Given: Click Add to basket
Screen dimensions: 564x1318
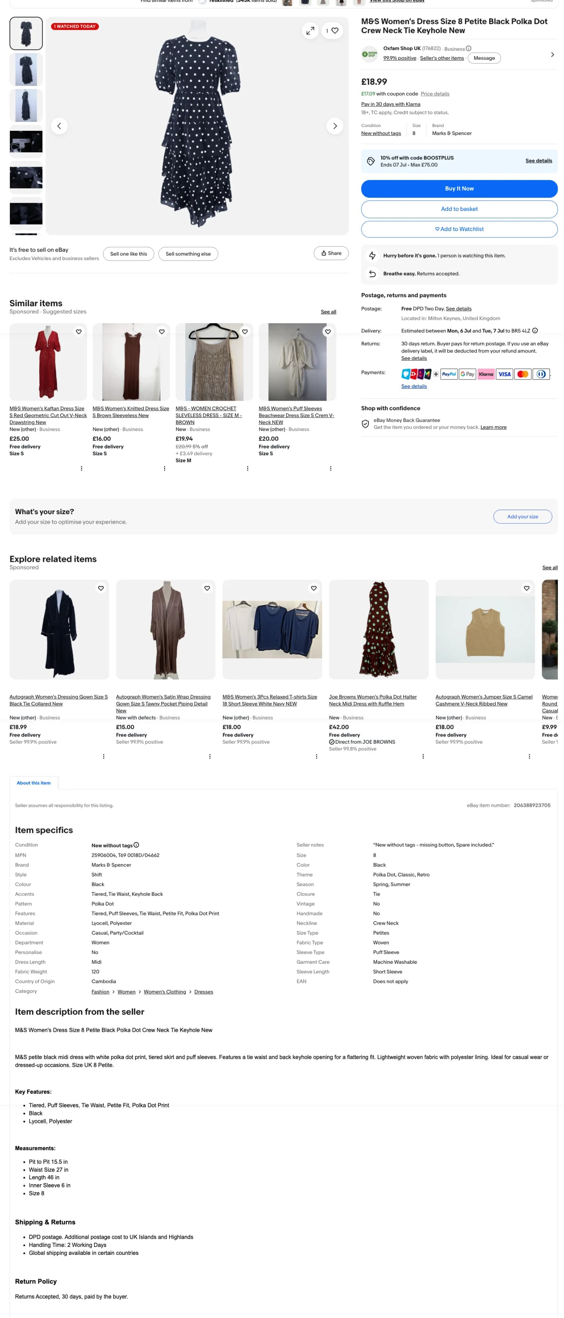Looking at the screenshot, I should [x=459, y=209].
